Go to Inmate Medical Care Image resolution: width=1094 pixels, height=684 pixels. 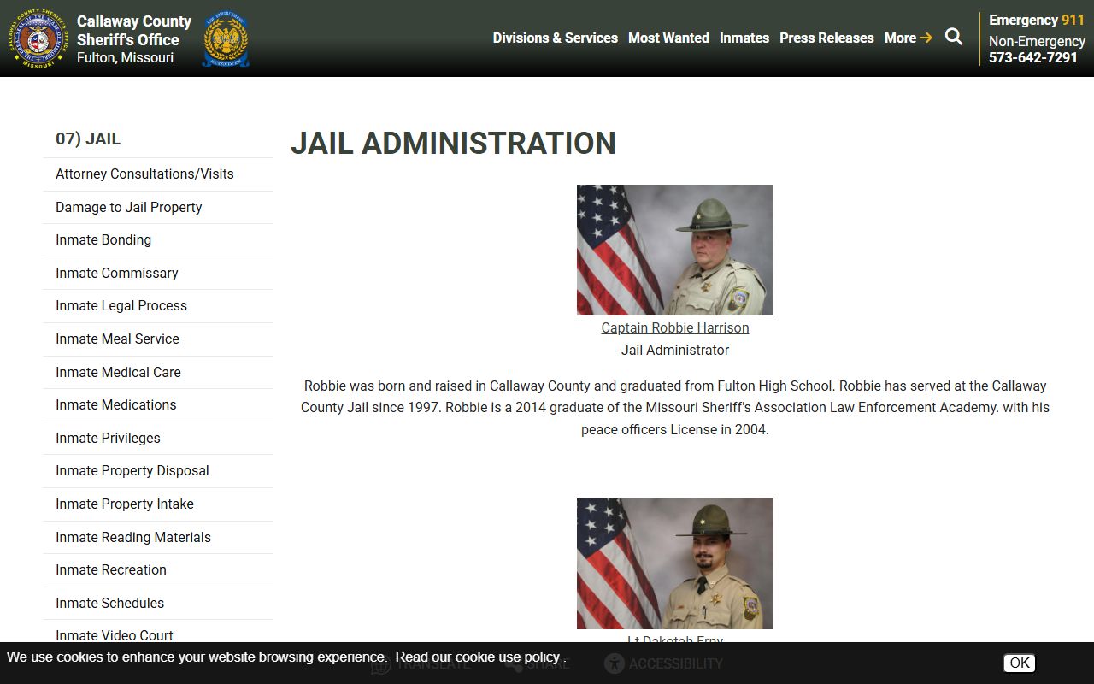pos(158,372)
